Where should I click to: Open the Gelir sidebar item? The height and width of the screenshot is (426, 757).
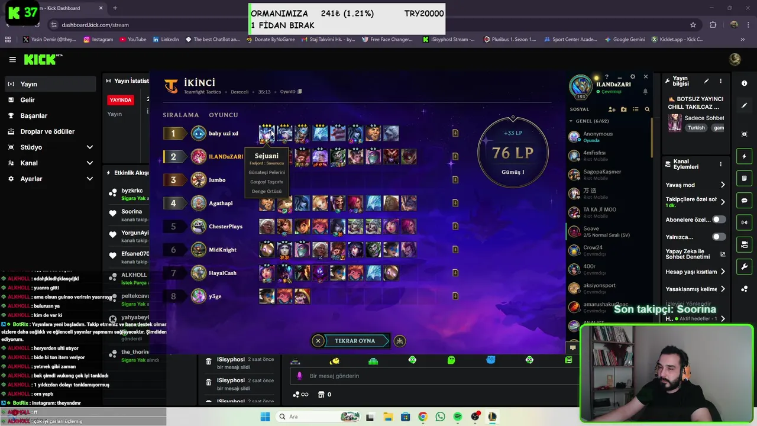pos(49,100)
